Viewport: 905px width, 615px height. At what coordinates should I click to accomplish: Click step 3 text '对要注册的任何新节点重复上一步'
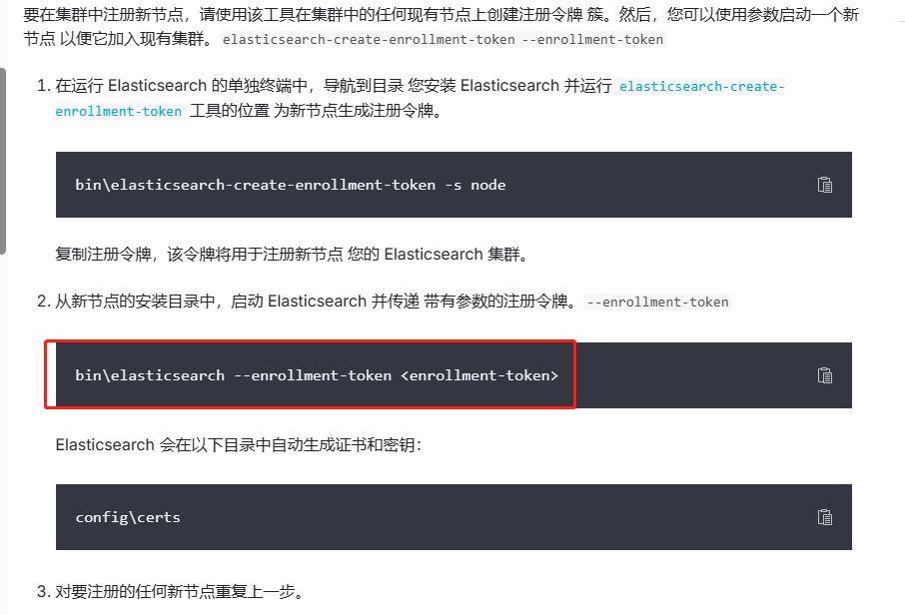pyautogui.click(x=175, y=591)
